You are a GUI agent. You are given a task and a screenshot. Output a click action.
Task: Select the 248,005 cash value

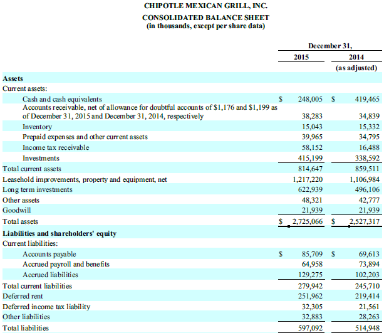[310, 99]
